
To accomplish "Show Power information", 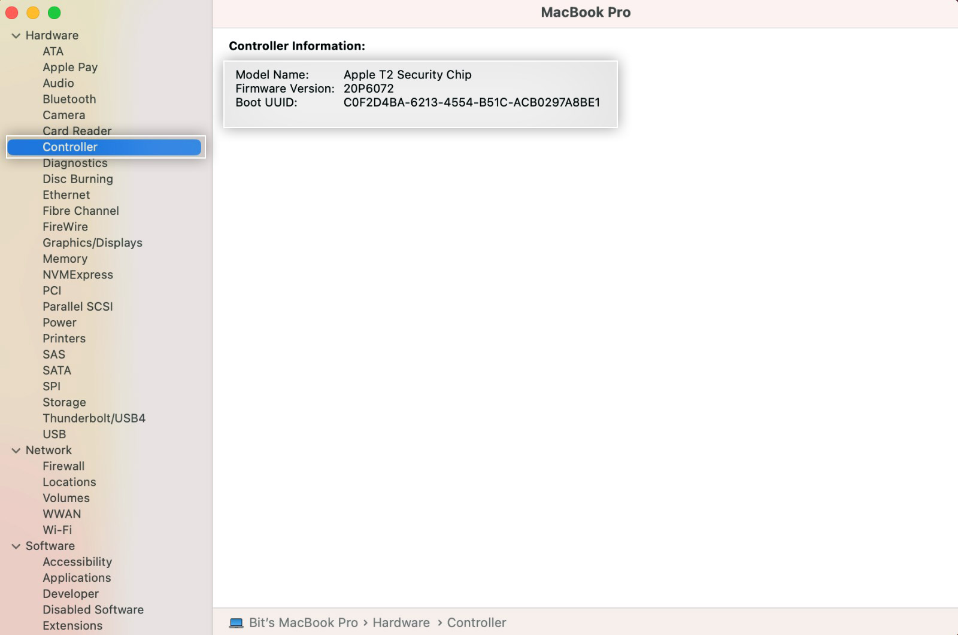I will [x=59, y=323].
